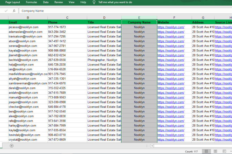Click the formula bar showing Company Name
This screenshot has width=232, height=154.
tap(125, 11)
